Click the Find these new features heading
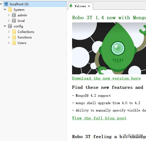This screenshot has height=141, width=146. pos(108,87)
